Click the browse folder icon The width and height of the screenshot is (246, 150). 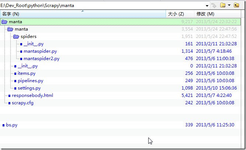(x=223, y=5)
